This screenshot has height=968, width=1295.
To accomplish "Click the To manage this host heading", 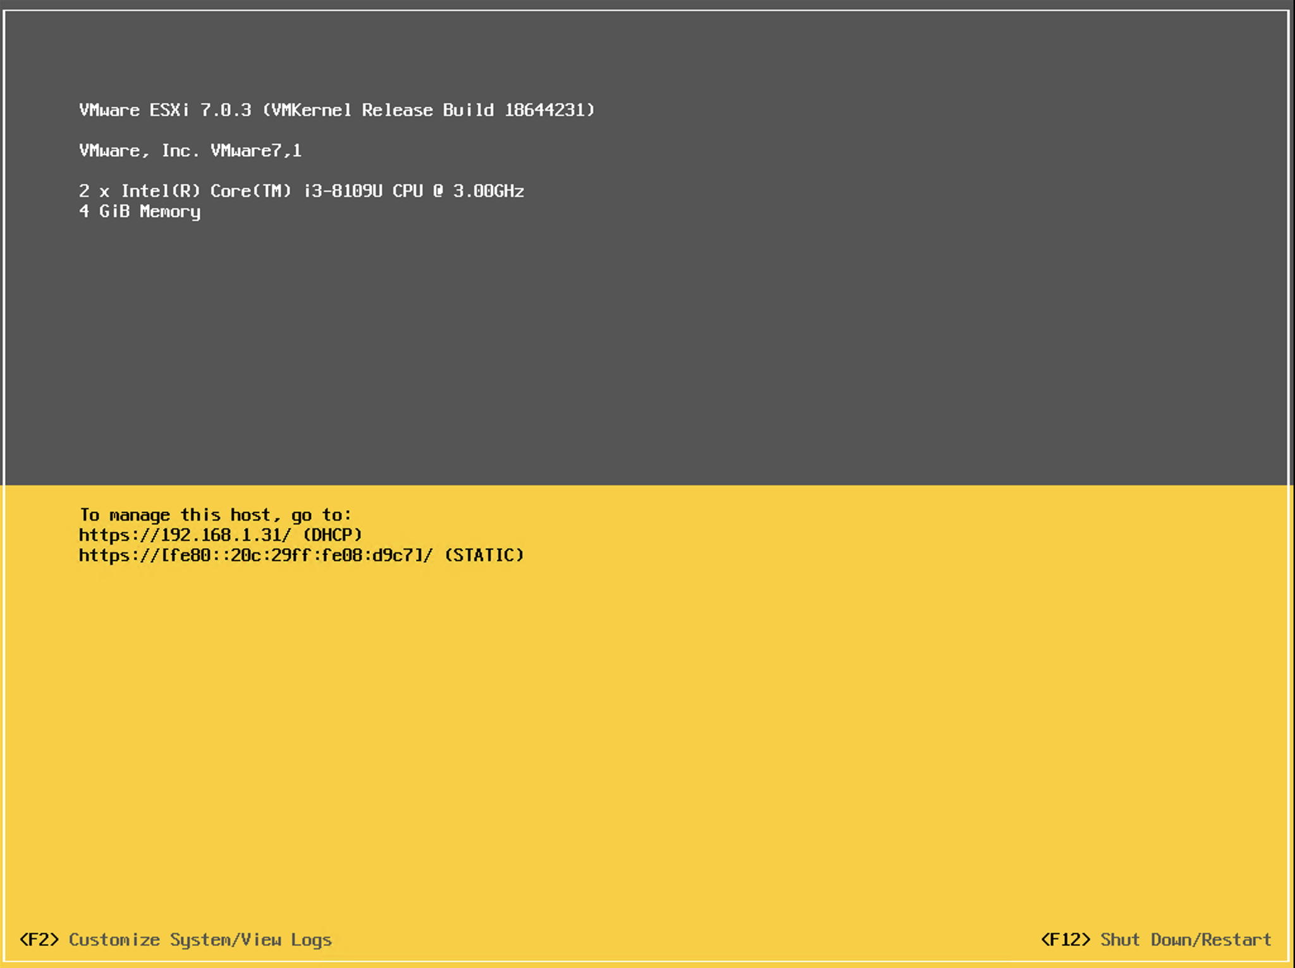I will [x=216, y=514].
